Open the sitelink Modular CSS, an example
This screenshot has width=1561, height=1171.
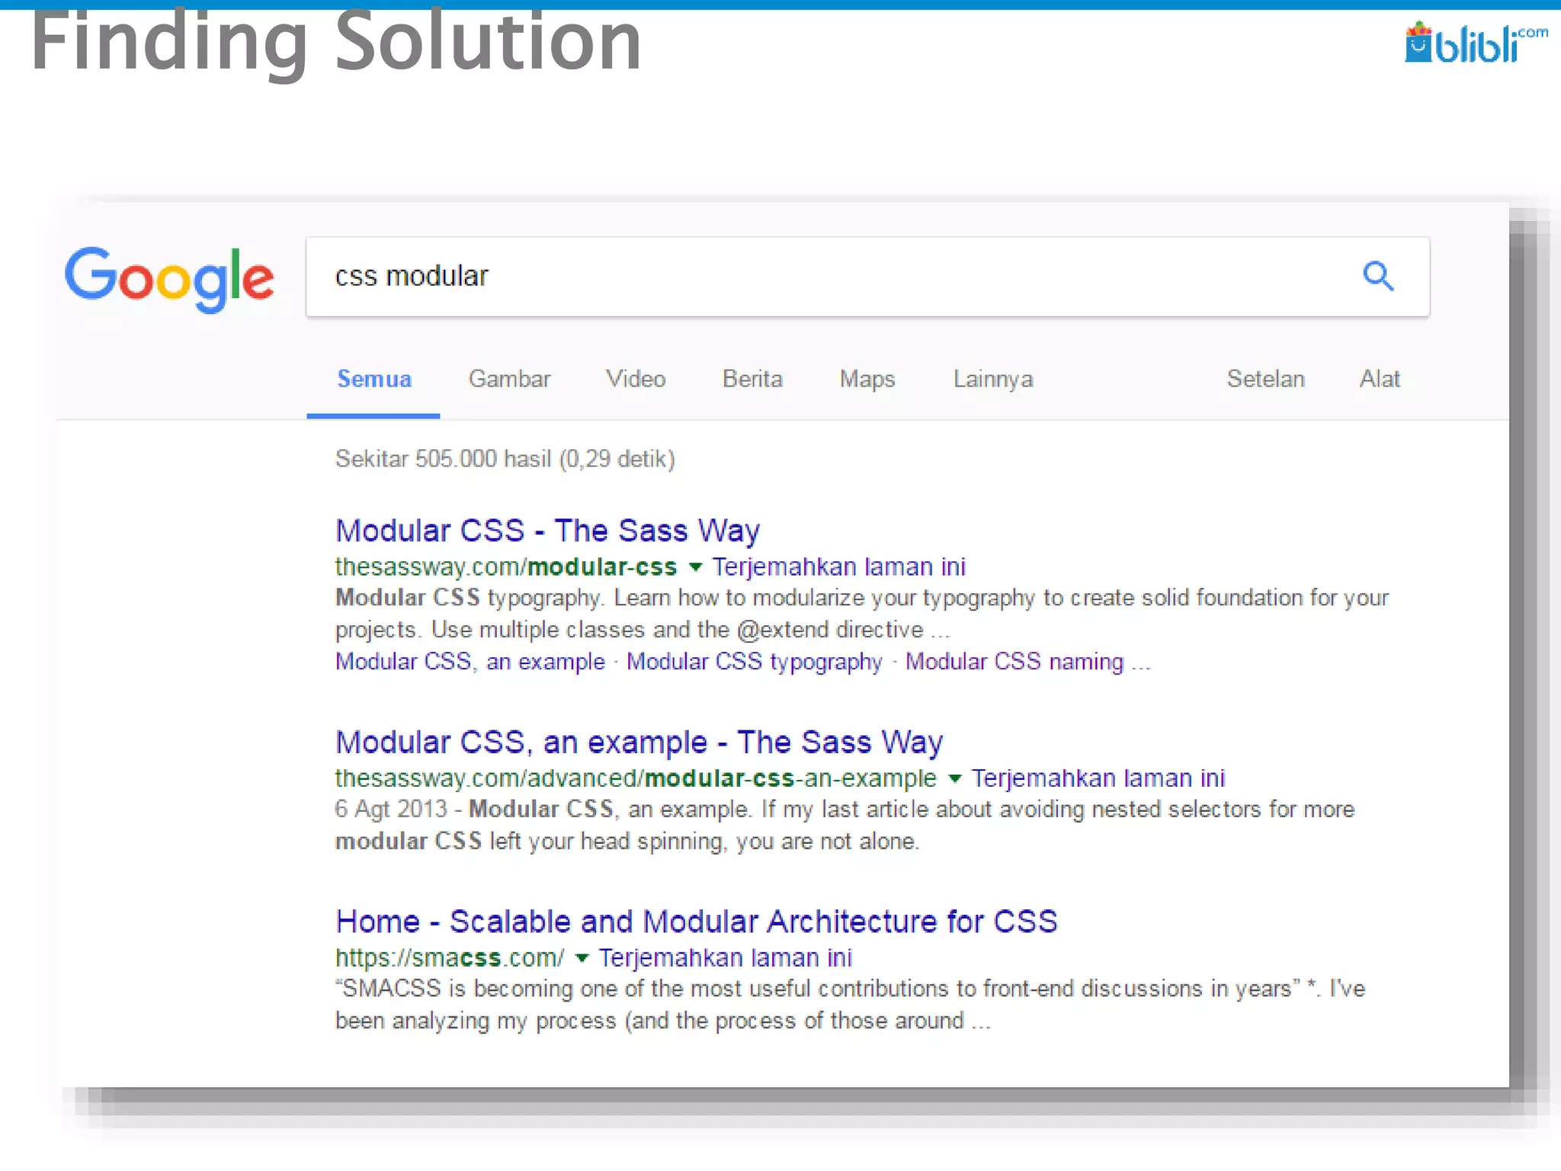tap(470, 661)
